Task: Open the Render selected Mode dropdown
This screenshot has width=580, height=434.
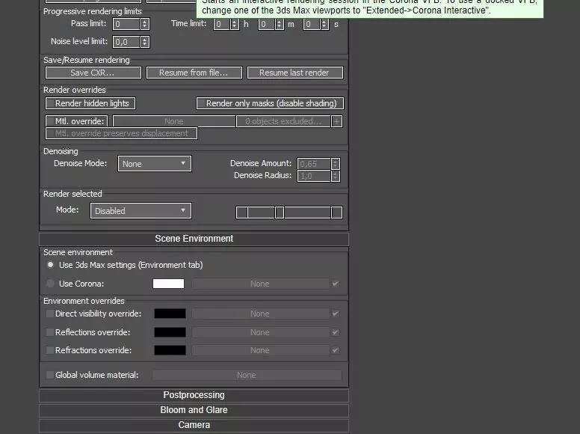Action: (x=141, y=211)
